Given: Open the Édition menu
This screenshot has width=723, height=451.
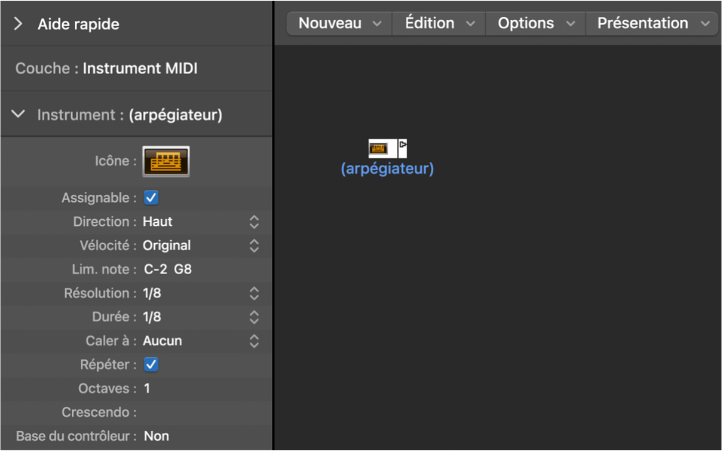Looking at the screenshot, I should [439, 23].
